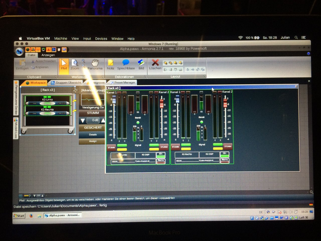Click Kanal 2 red fader of K3 Rechts

(225, 103)
